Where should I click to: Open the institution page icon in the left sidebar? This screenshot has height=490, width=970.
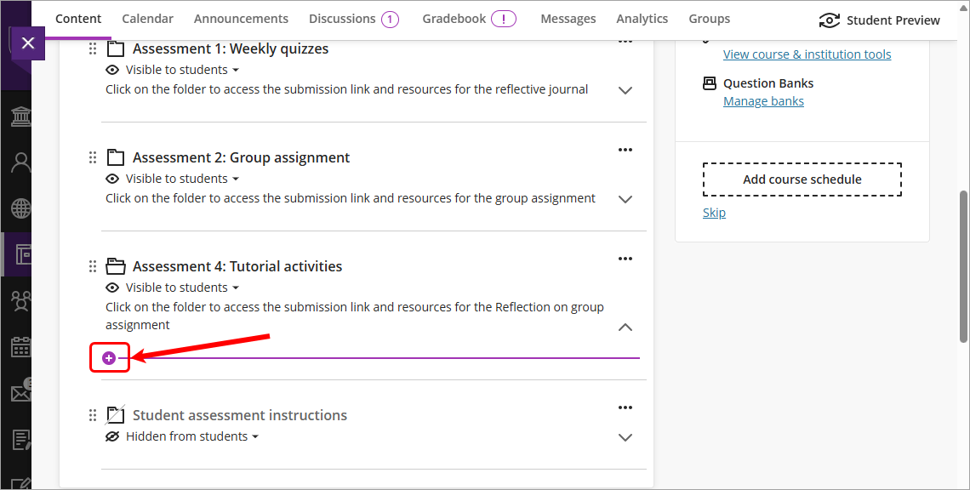(19, 116)
